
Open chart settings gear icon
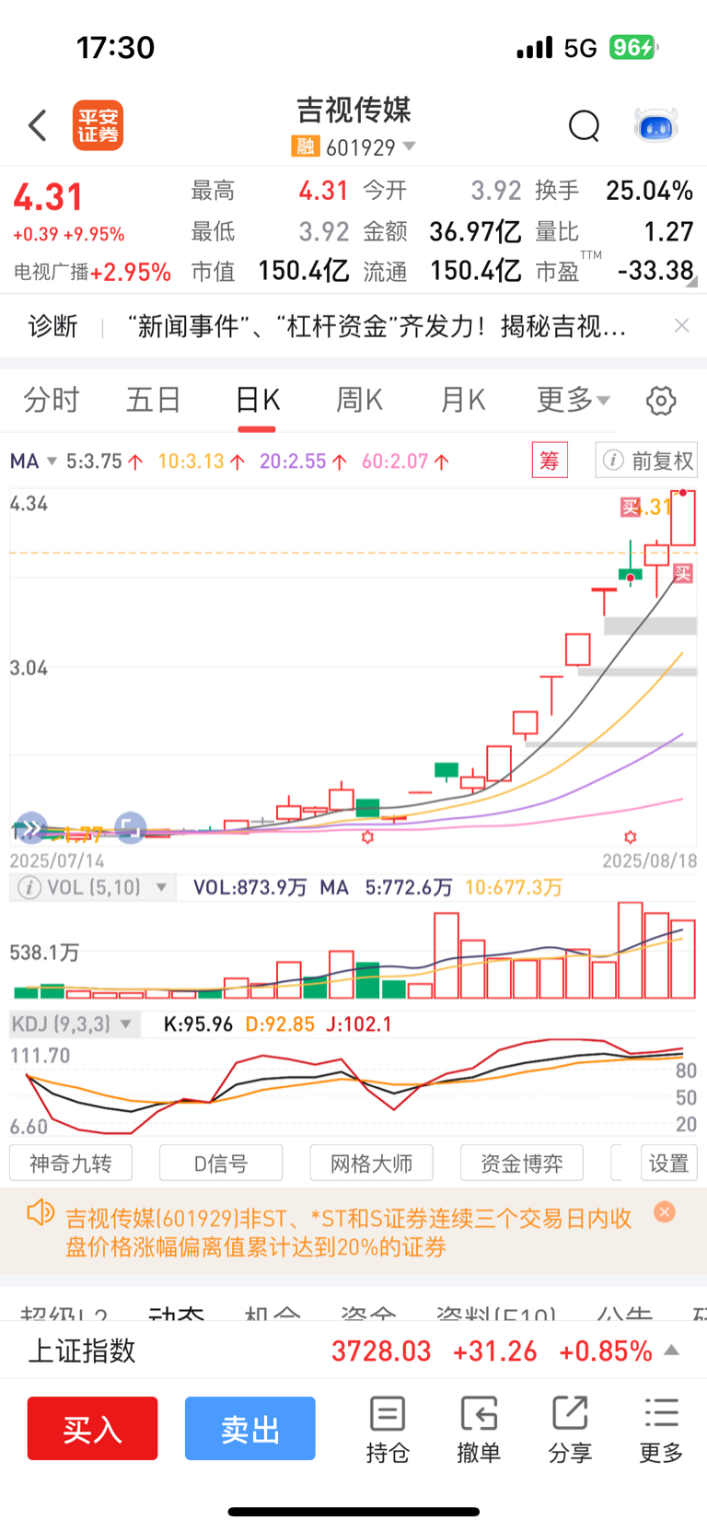[661, 401]
